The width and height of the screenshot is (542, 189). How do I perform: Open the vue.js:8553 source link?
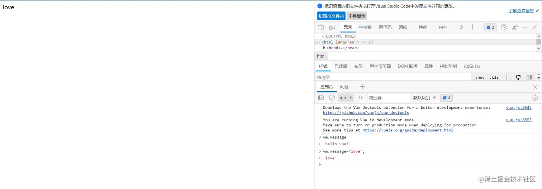click(519, 120)
